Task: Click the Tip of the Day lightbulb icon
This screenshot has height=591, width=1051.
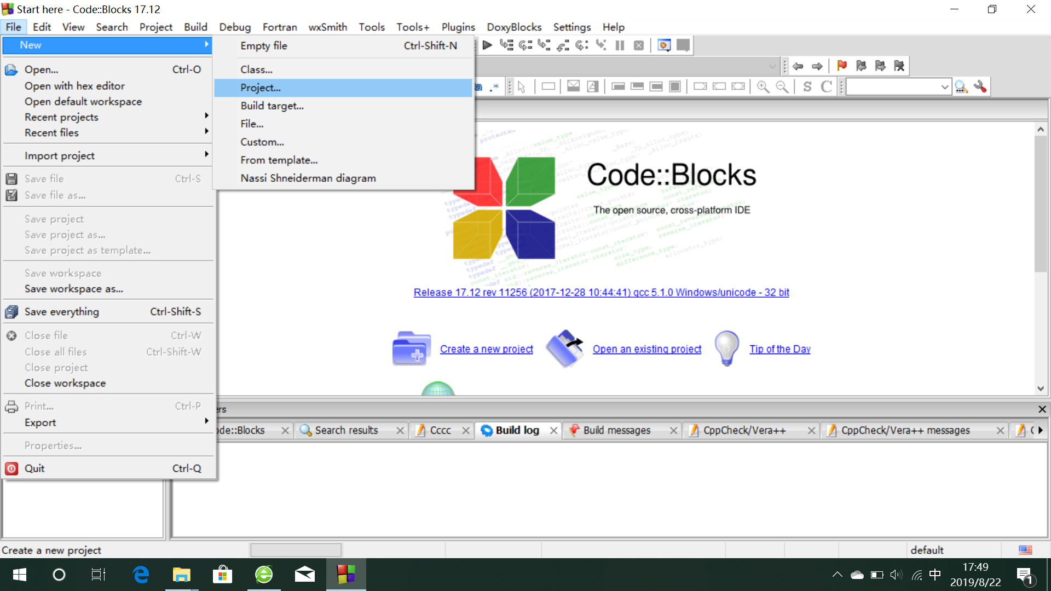Action: coord(727,349)
